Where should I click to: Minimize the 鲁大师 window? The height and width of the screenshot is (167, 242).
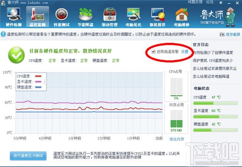click(x=229, y=3)
